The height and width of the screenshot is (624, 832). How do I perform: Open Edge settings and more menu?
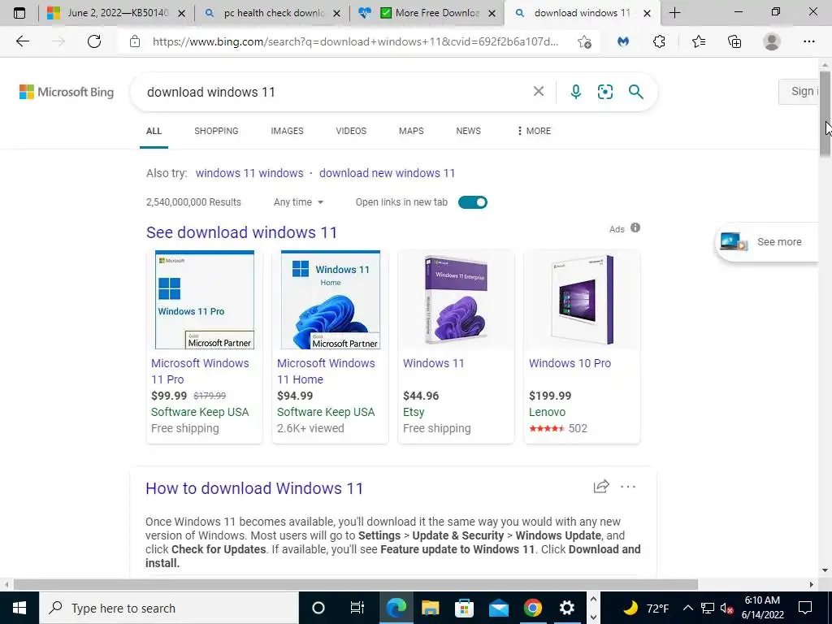(x=808, y=41)
